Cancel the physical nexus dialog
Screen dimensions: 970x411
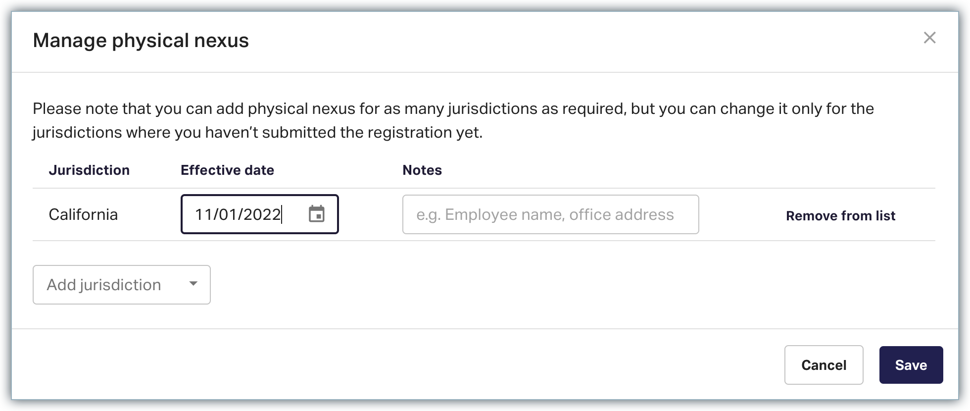(824, 365)
